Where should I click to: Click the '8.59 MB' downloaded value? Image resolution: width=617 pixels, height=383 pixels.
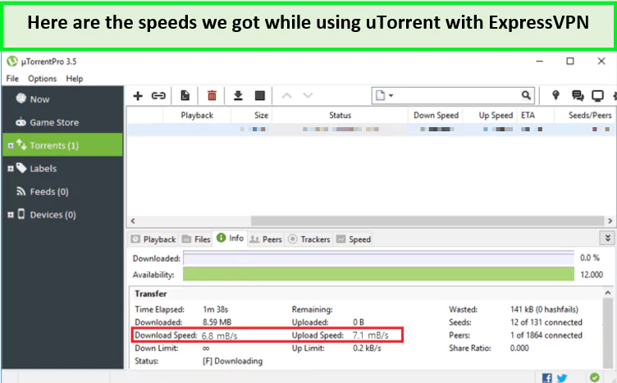pyautogui.click(x=217, y=322)
